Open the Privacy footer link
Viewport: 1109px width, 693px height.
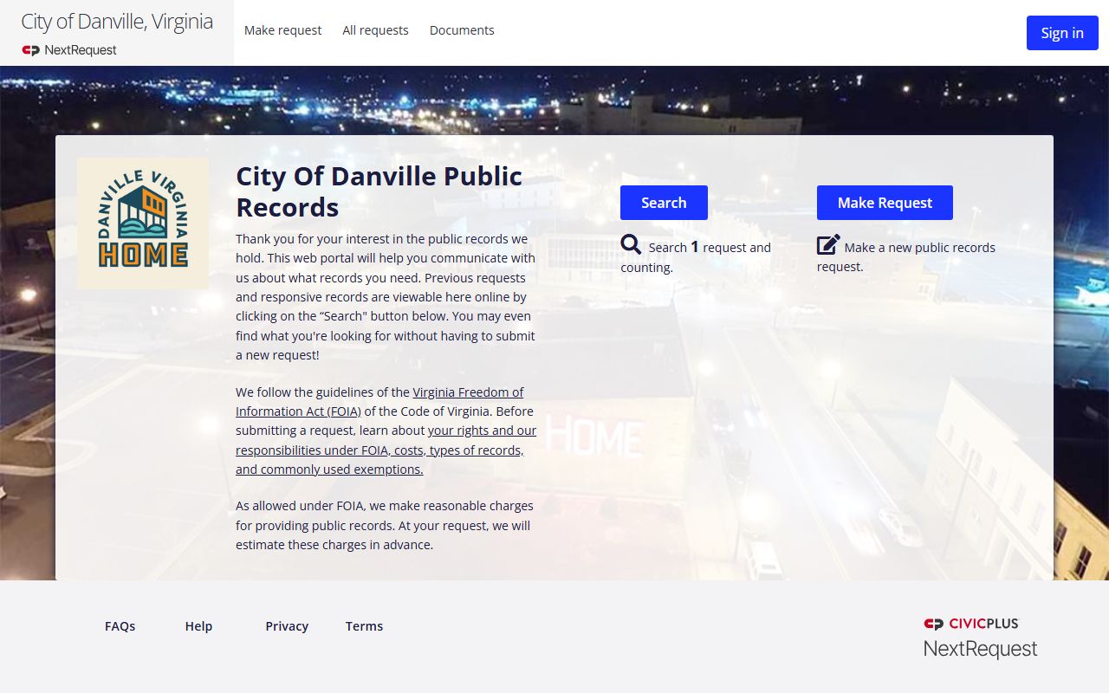287,625
